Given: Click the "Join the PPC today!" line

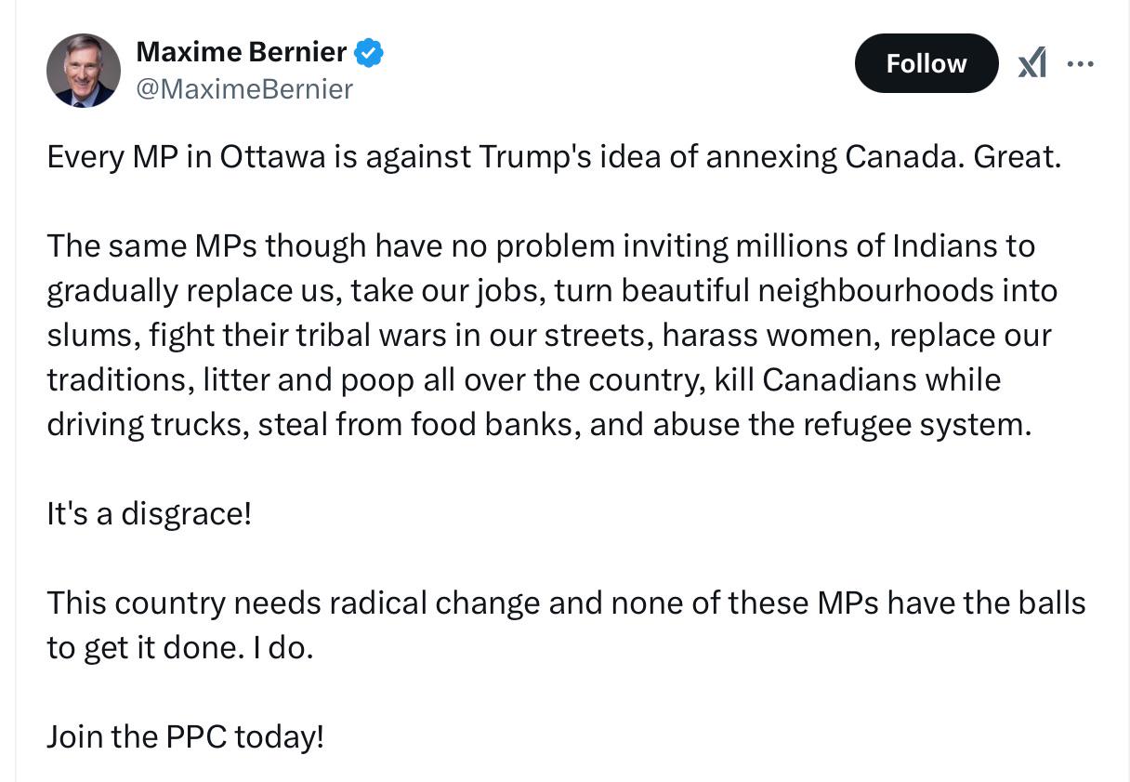Looking at the screenshot, I should coord(185,736).
